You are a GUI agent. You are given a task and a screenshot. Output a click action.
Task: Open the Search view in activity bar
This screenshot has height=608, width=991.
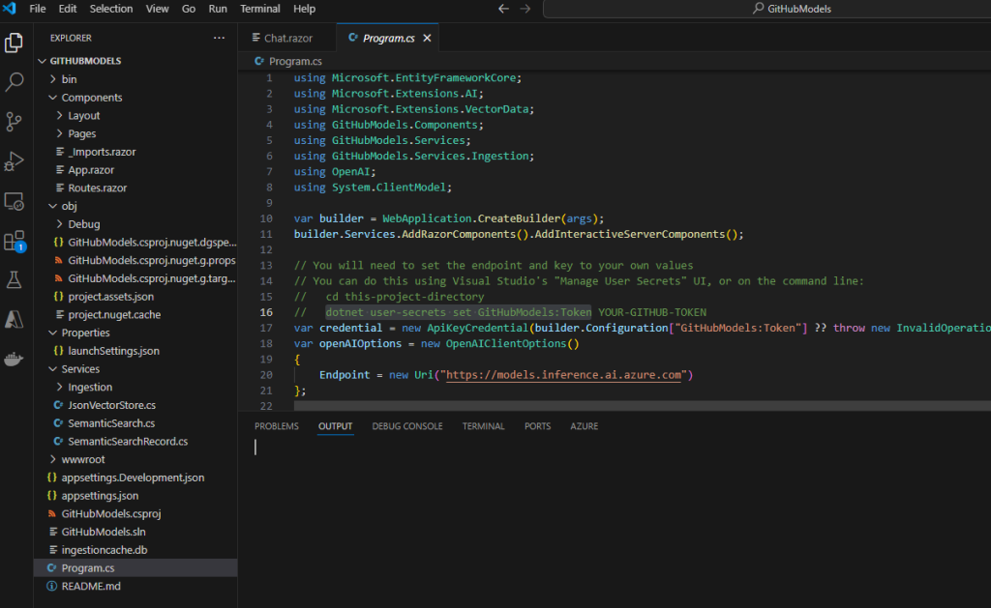tap(14, 81)
